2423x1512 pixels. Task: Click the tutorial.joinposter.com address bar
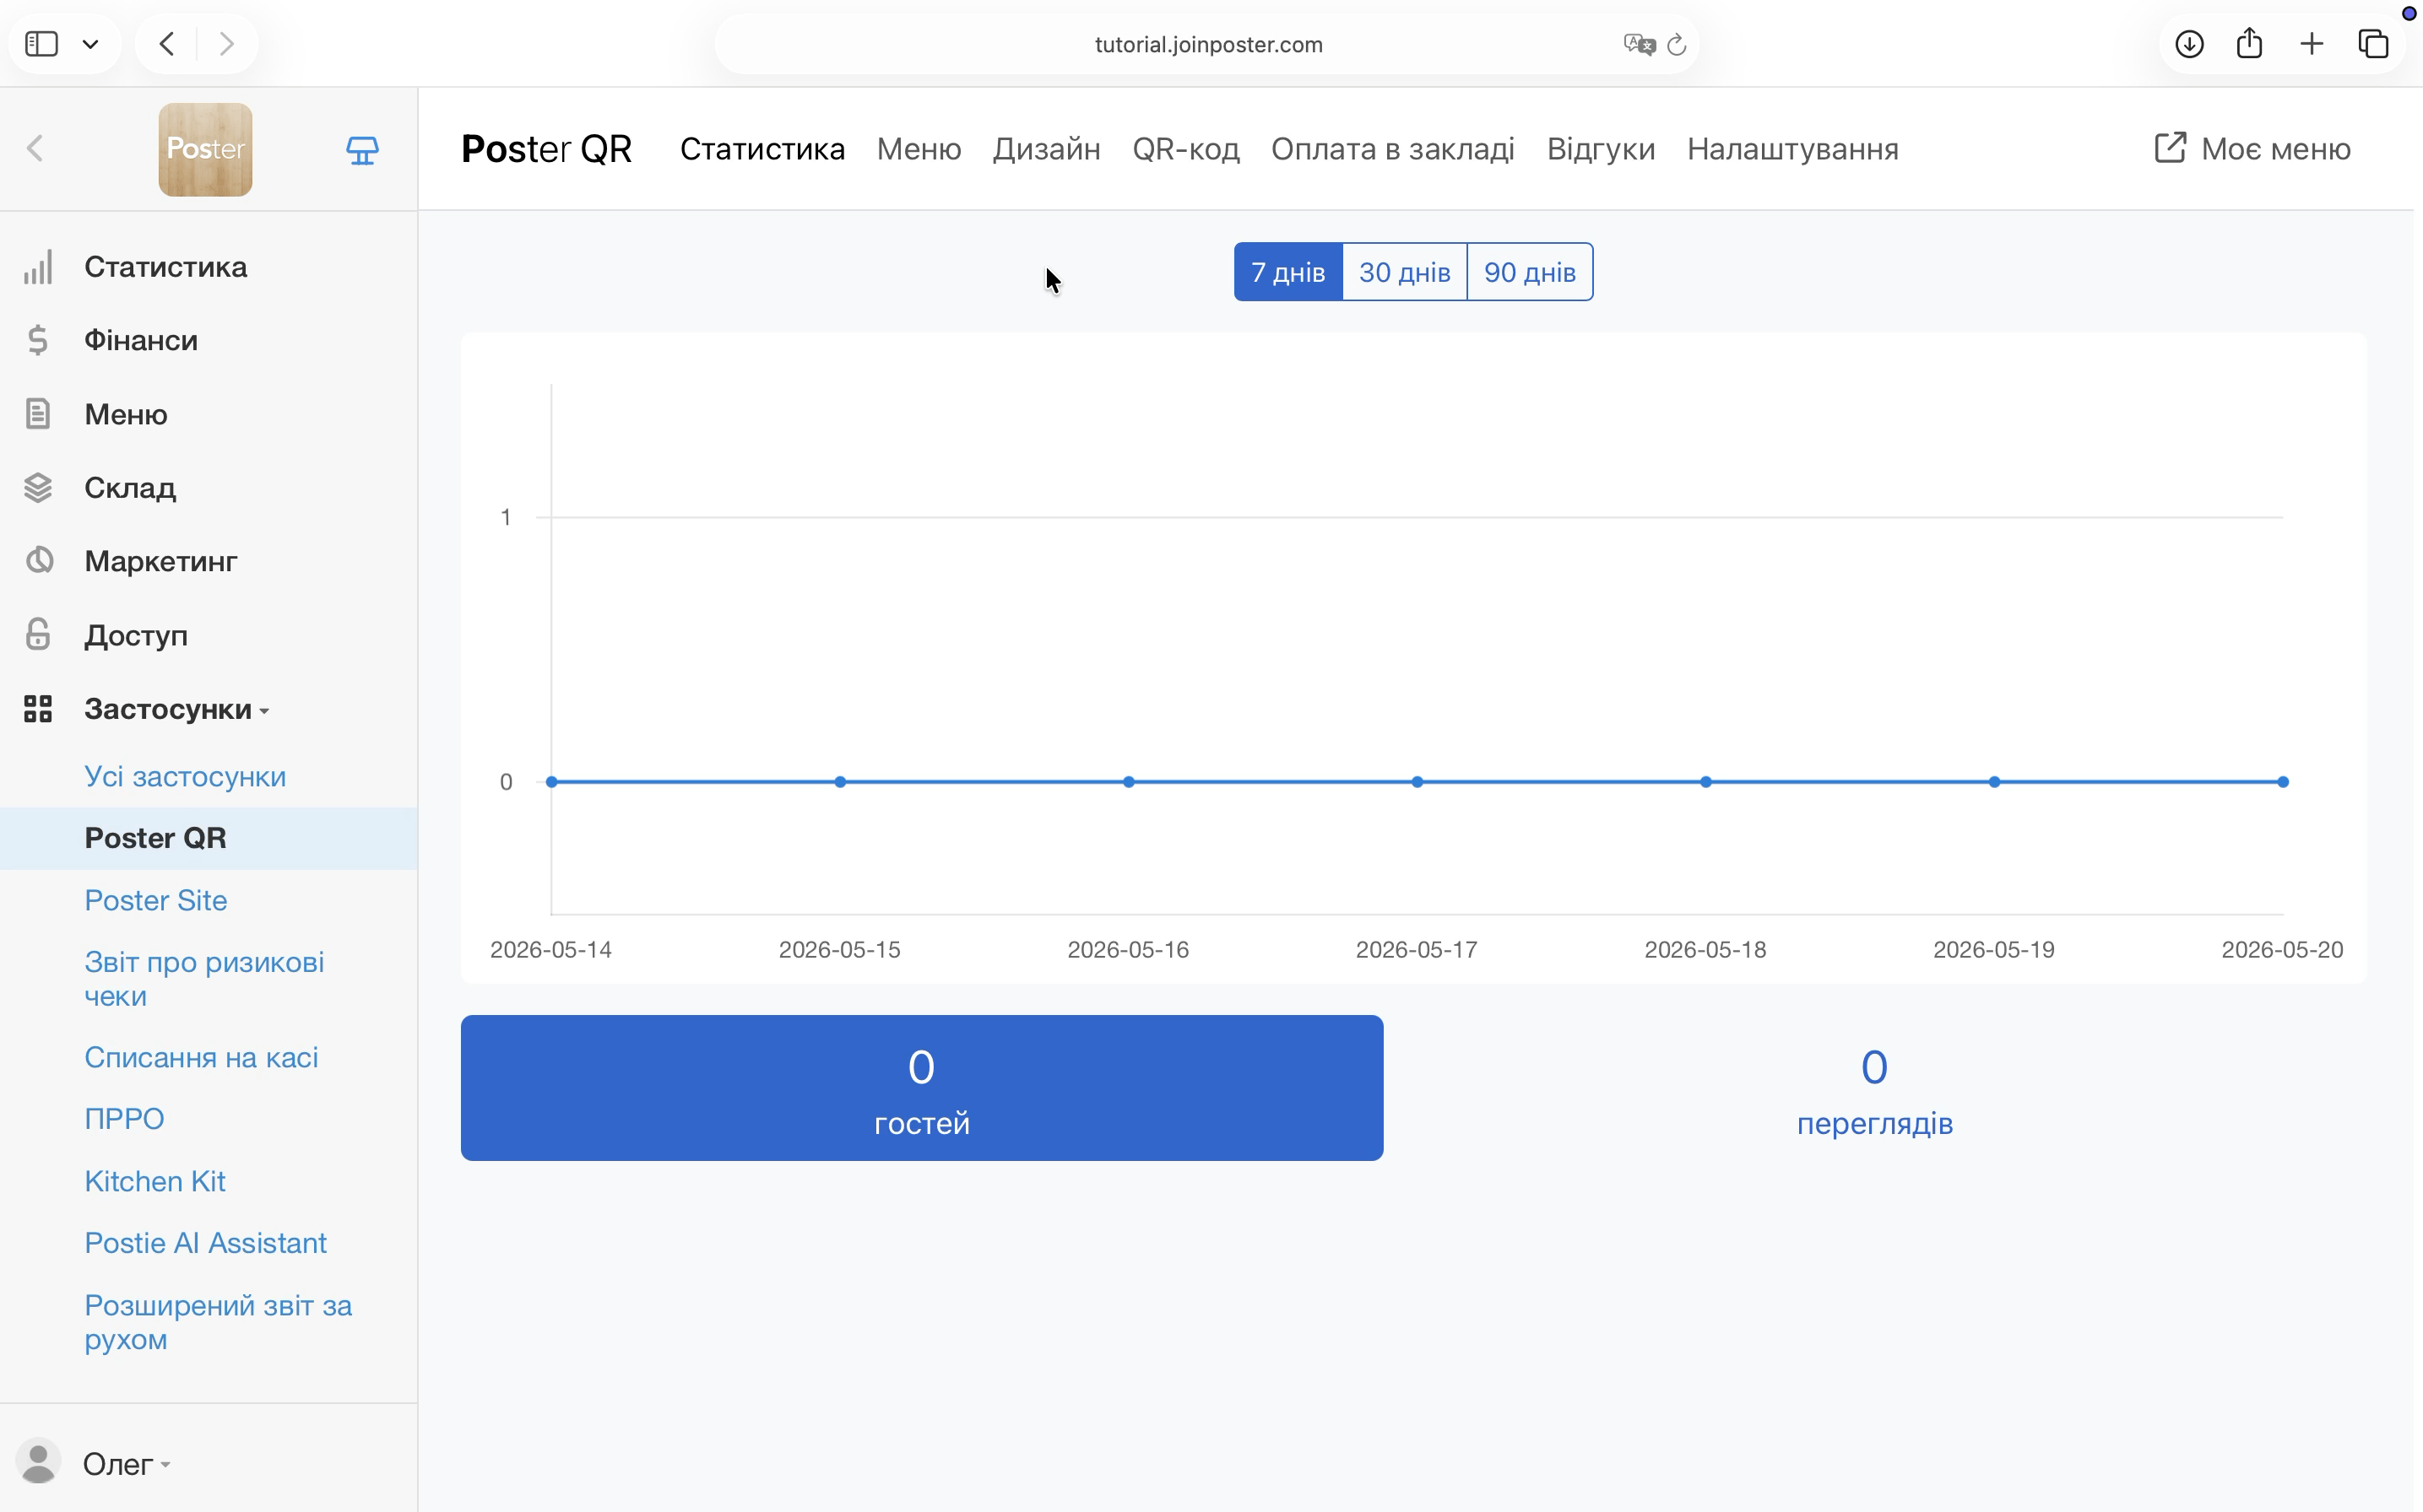1207,44
